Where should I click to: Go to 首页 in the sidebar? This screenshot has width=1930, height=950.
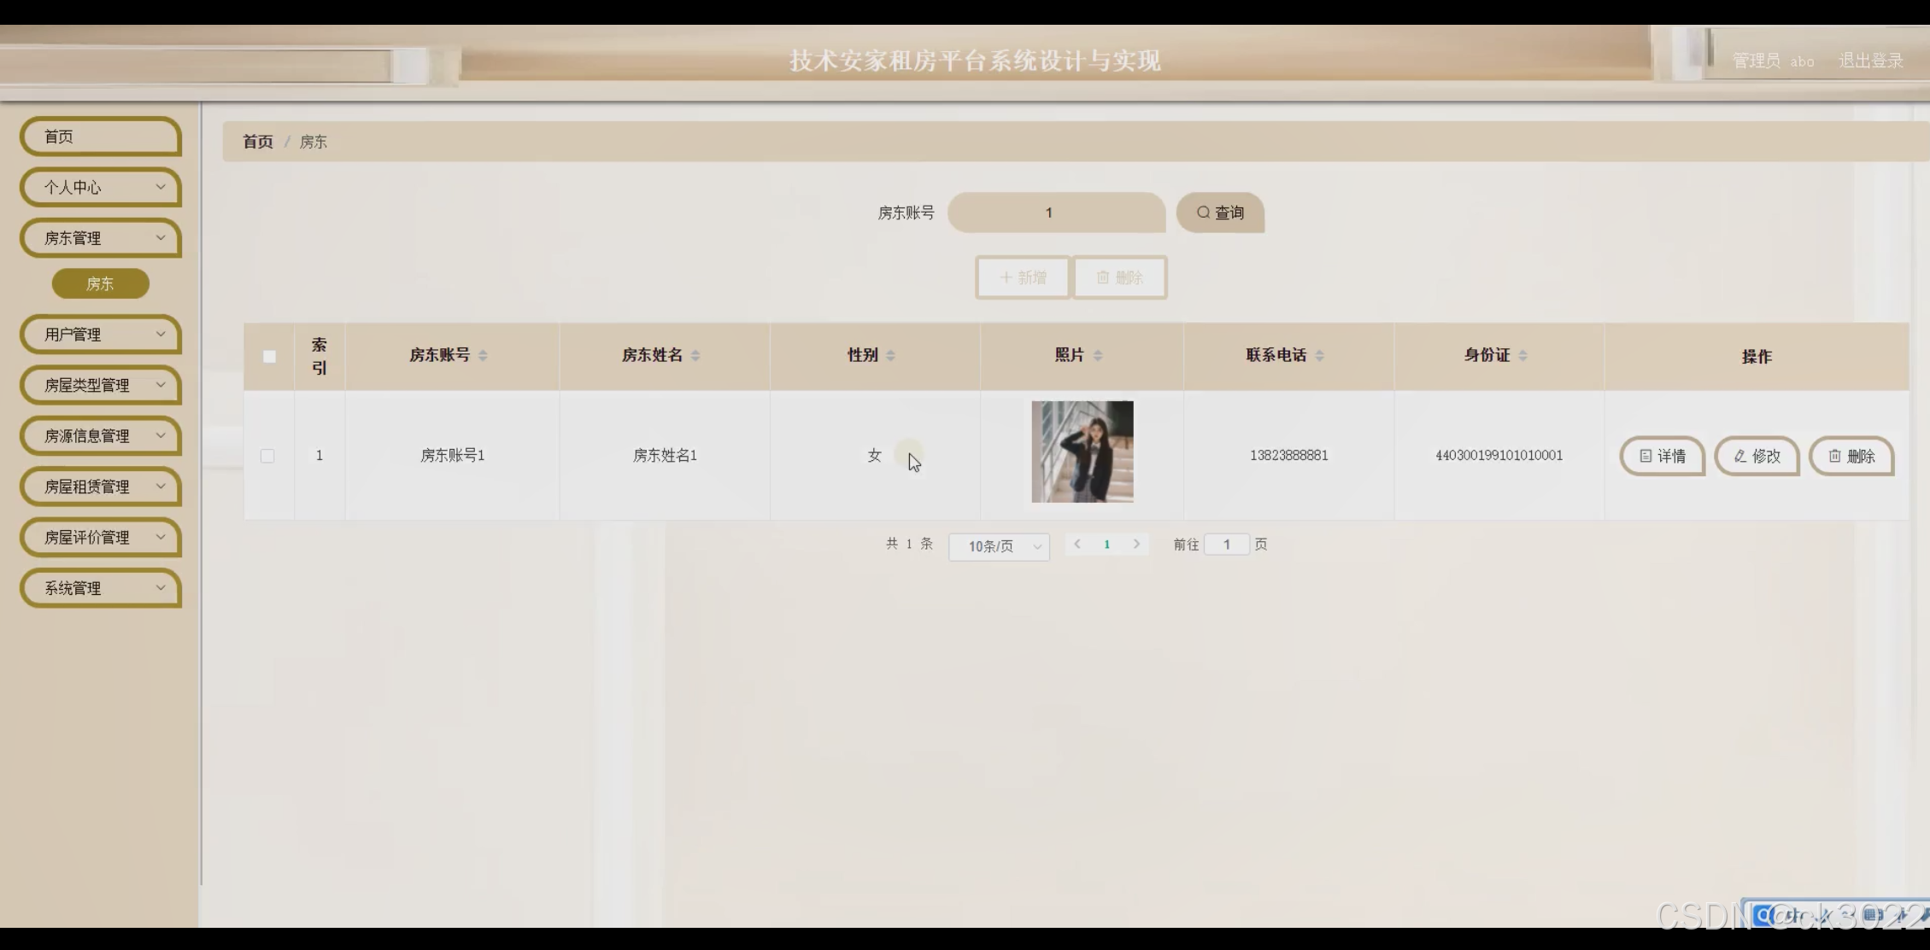[101, 137]
